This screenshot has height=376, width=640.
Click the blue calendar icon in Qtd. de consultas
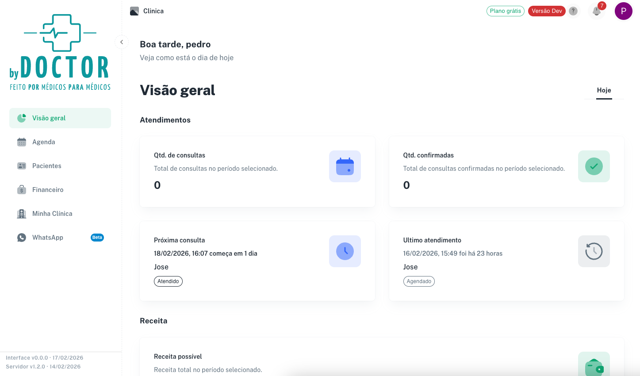(x=345, y=166)
